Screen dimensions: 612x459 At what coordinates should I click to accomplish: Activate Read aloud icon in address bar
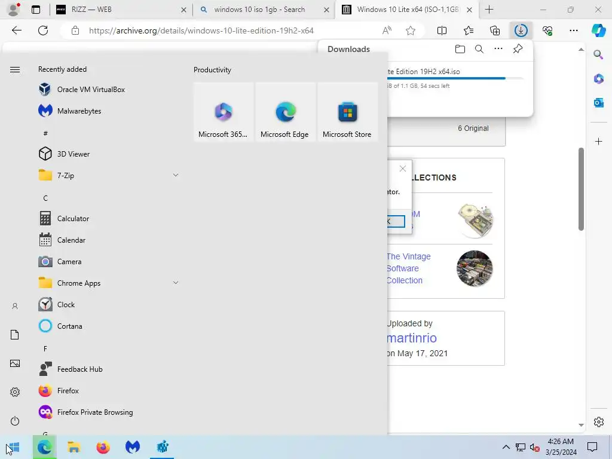[x=387, y=30]
